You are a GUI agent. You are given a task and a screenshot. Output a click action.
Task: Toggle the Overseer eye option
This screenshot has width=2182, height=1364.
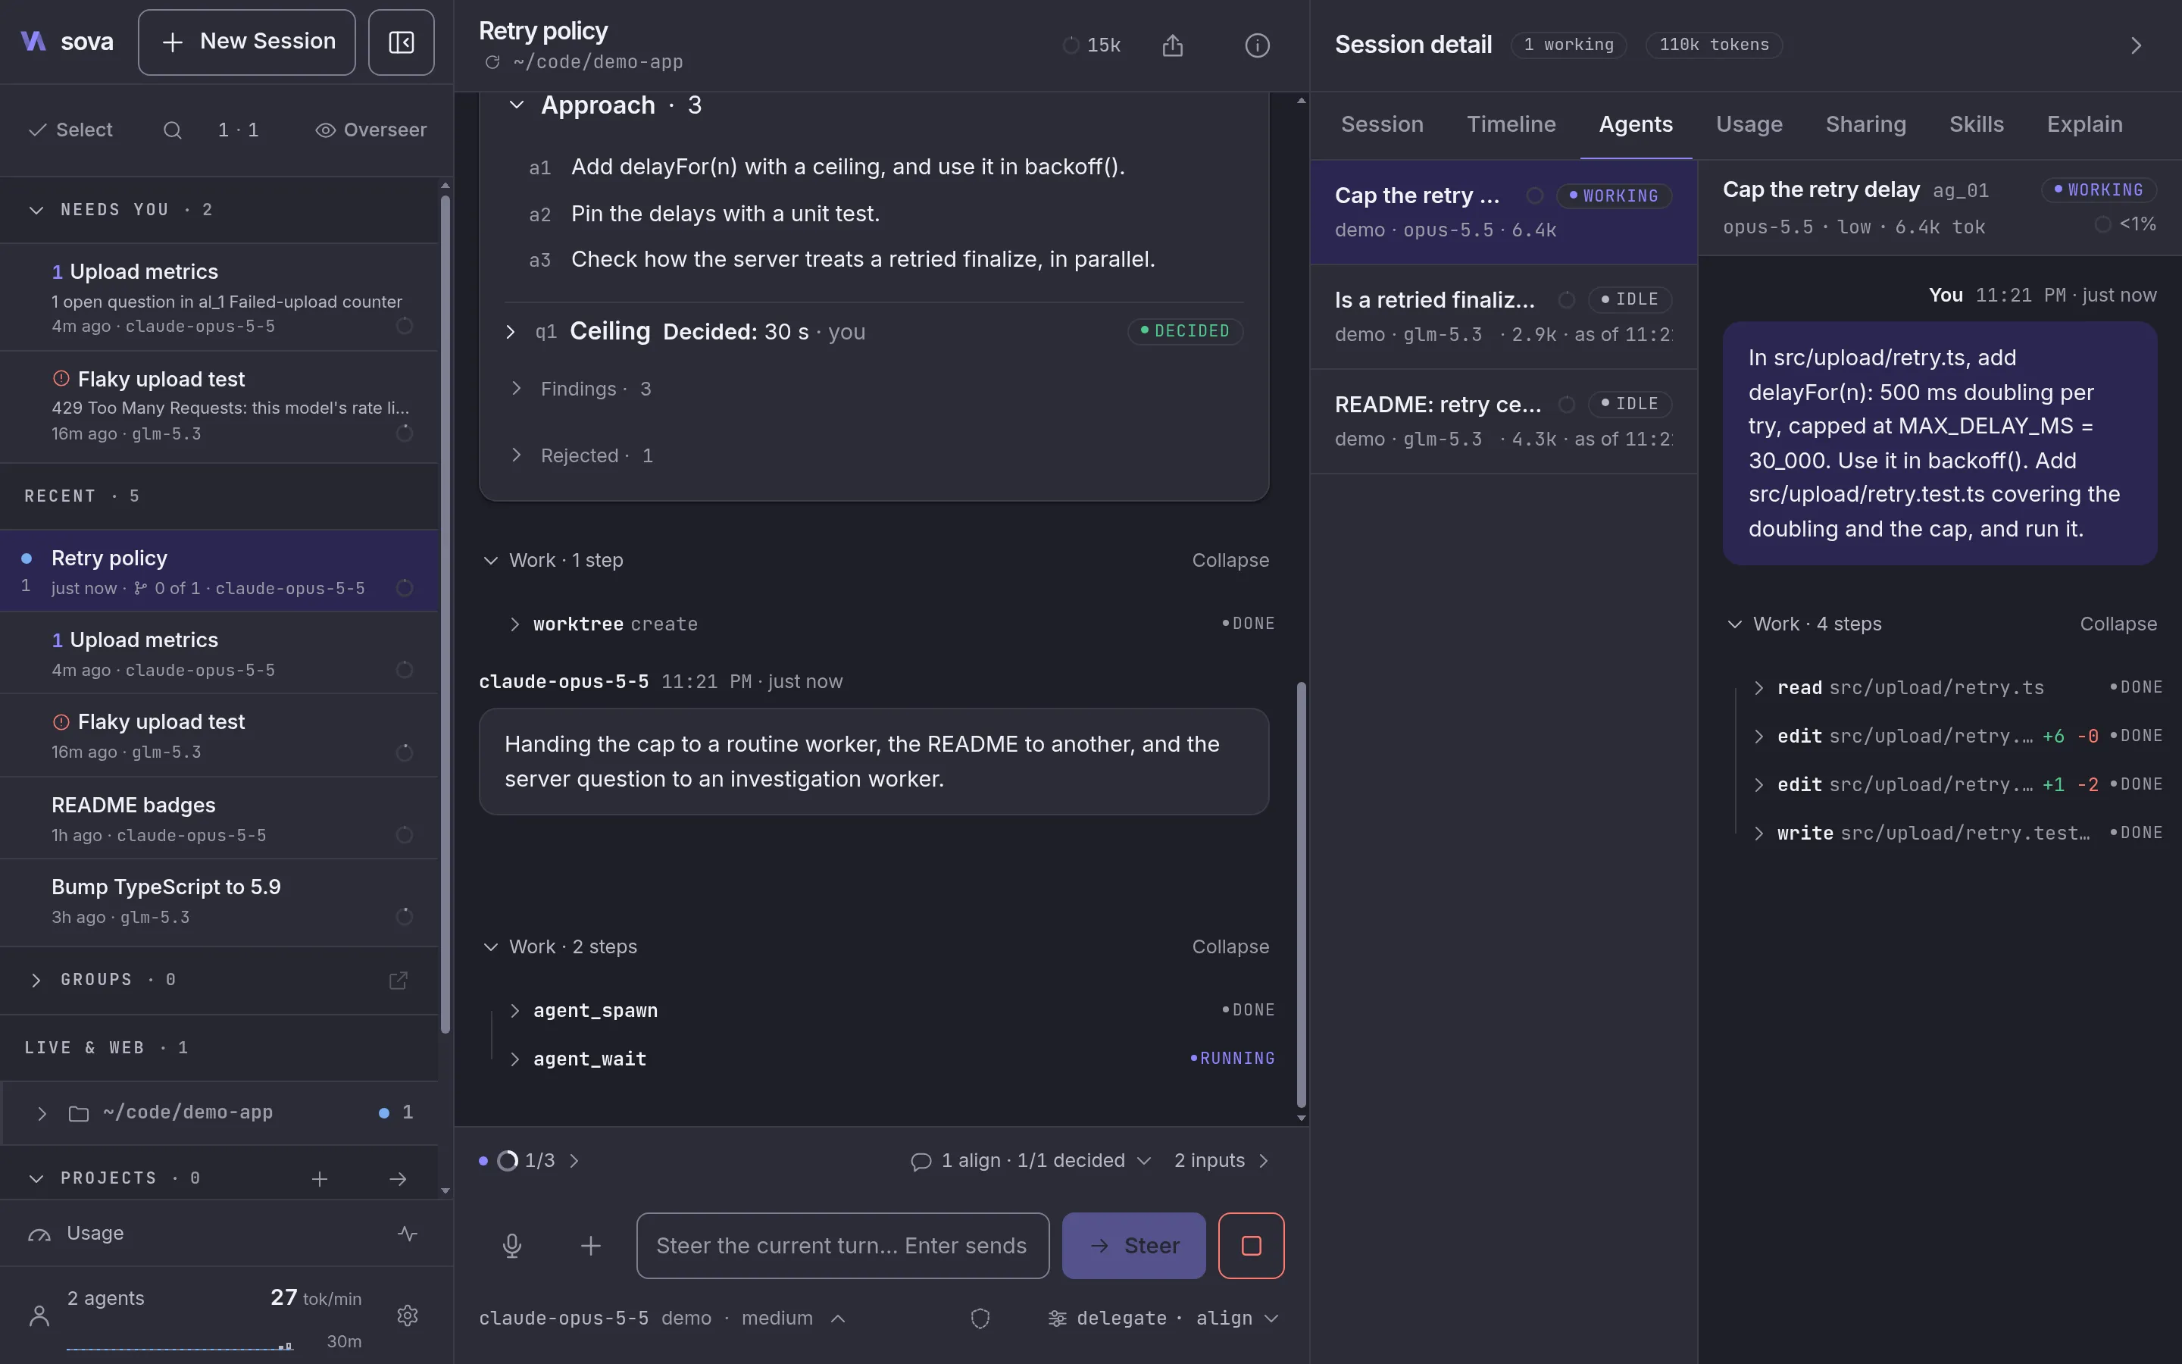tap(370, 130)
